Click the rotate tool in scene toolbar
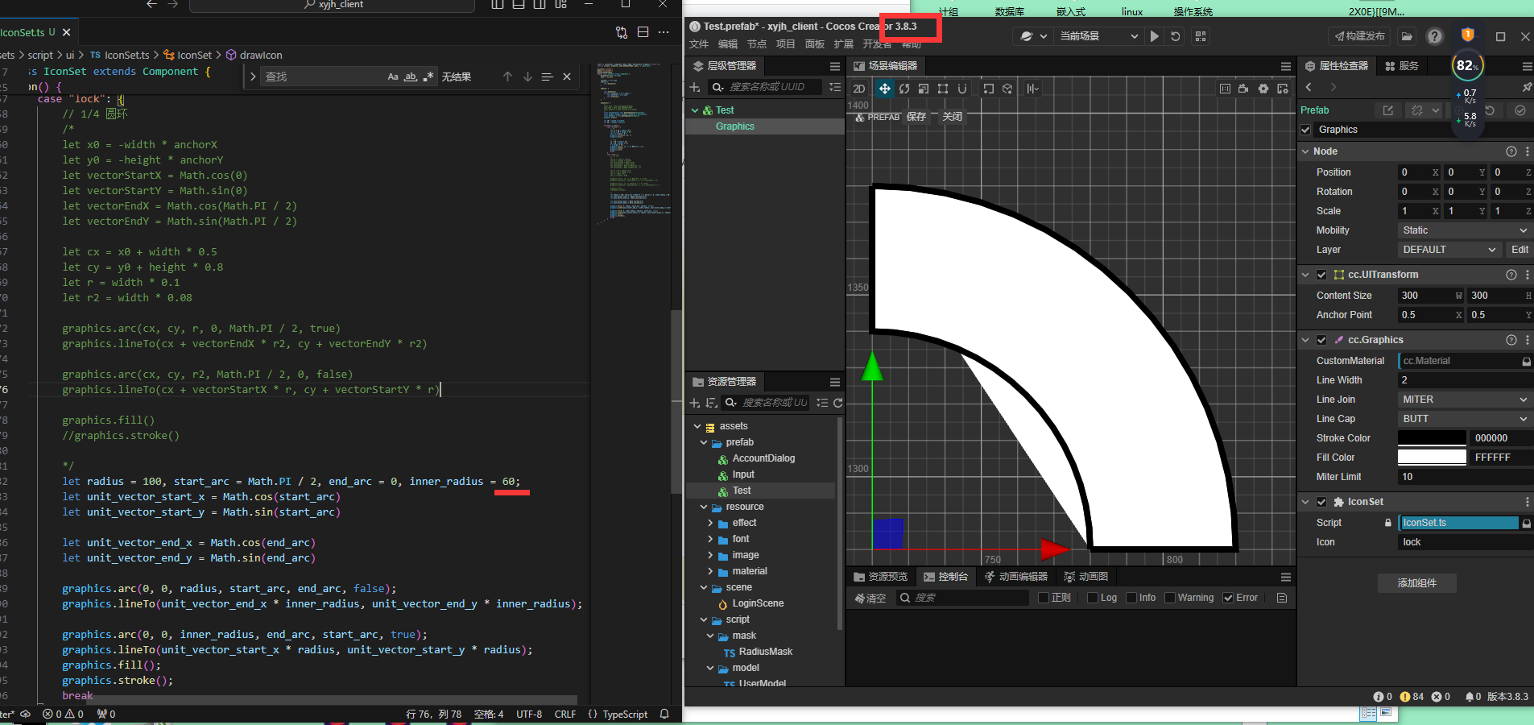Image resolution: width=1534 pixels, height=725 pixels. pos(904,89)
